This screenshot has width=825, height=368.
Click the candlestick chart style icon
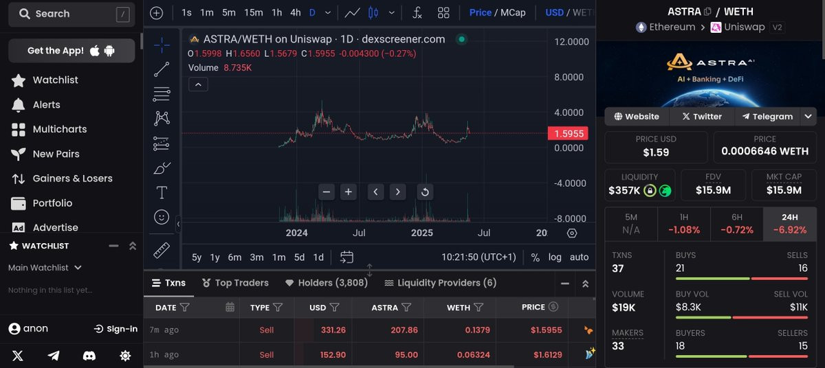[x=373, y=12]
